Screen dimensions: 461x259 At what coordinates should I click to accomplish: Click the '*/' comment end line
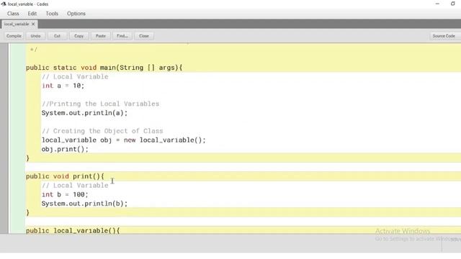click(x=34, y=50)
